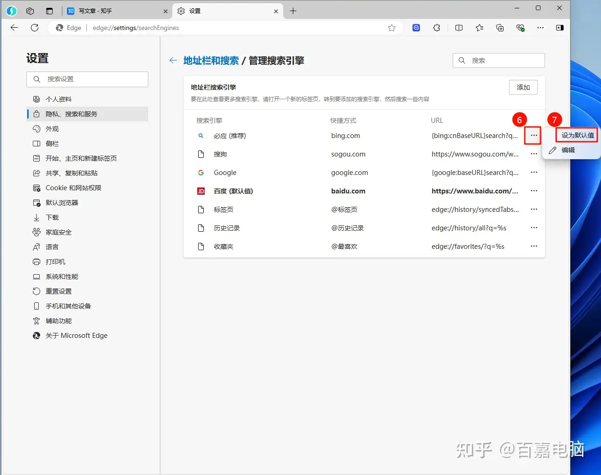Open Split screen icon in toolbar
The height and width of the screenshot is (475, 601).
459,28
